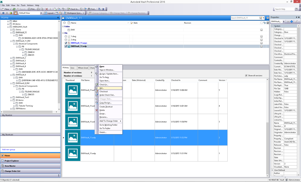Click the EMXVault_11.aepx file icon
This screenshot has height=182, width=301.
tap(69, 43)
